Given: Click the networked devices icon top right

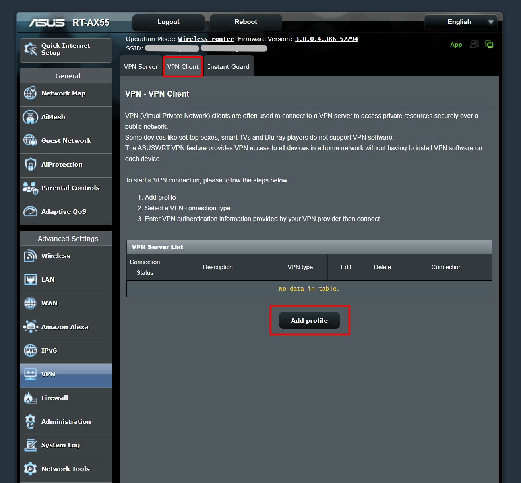Looking at the screenshot, I should coord(490,44).
